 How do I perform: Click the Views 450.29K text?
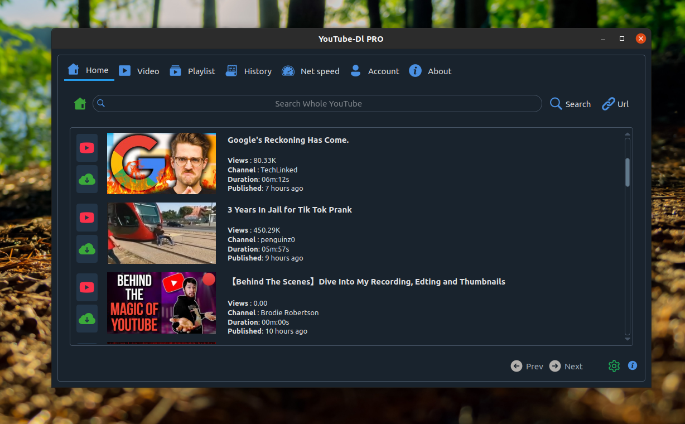(254, 230)
